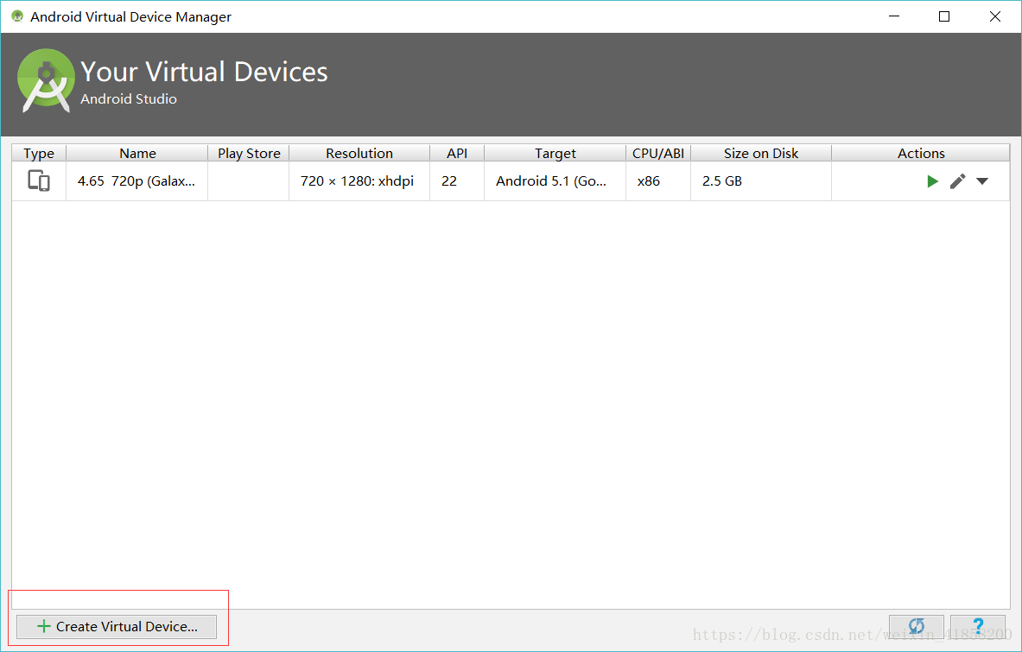Click the Actions column header
This screenshot has width=1022, height=652.
click(x=921, y=153)
